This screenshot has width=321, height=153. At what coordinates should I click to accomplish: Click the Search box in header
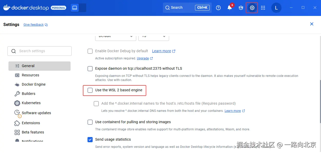(187, 8)
